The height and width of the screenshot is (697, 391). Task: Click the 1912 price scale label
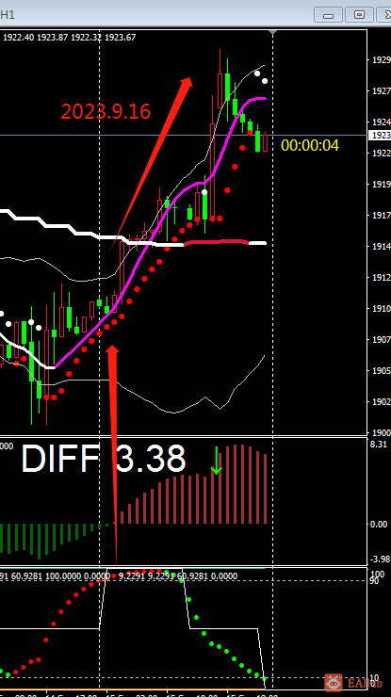[x=382, y=277]
